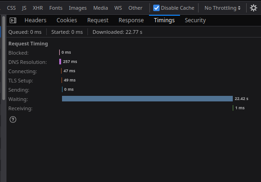Filter requests by CSS

coord(11,8)
